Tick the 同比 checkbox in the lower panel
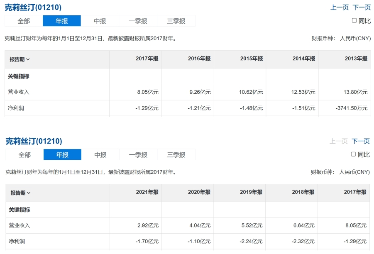 tap(353, 154)
